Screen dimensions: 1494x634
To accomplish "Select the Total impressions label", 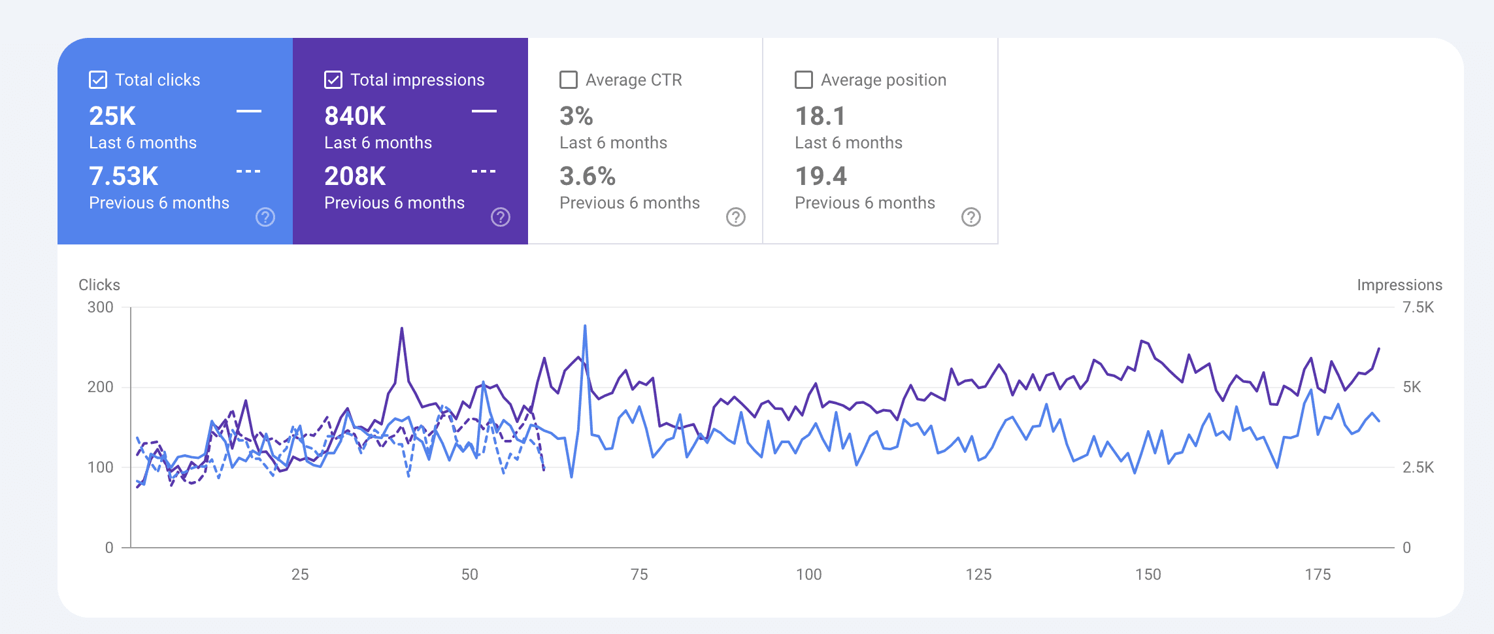I will pyautogui.click(x=418, y=80).
